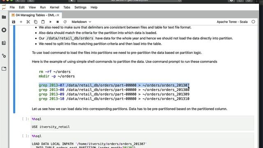This screenshot has width=263, height=148.
Task: Click the kernel status circle indicator
Action: (253, 22)
